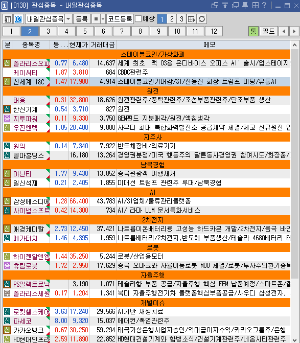Switch to group tab 12
This screenshot has height=343, width=300.
point(214,31)
